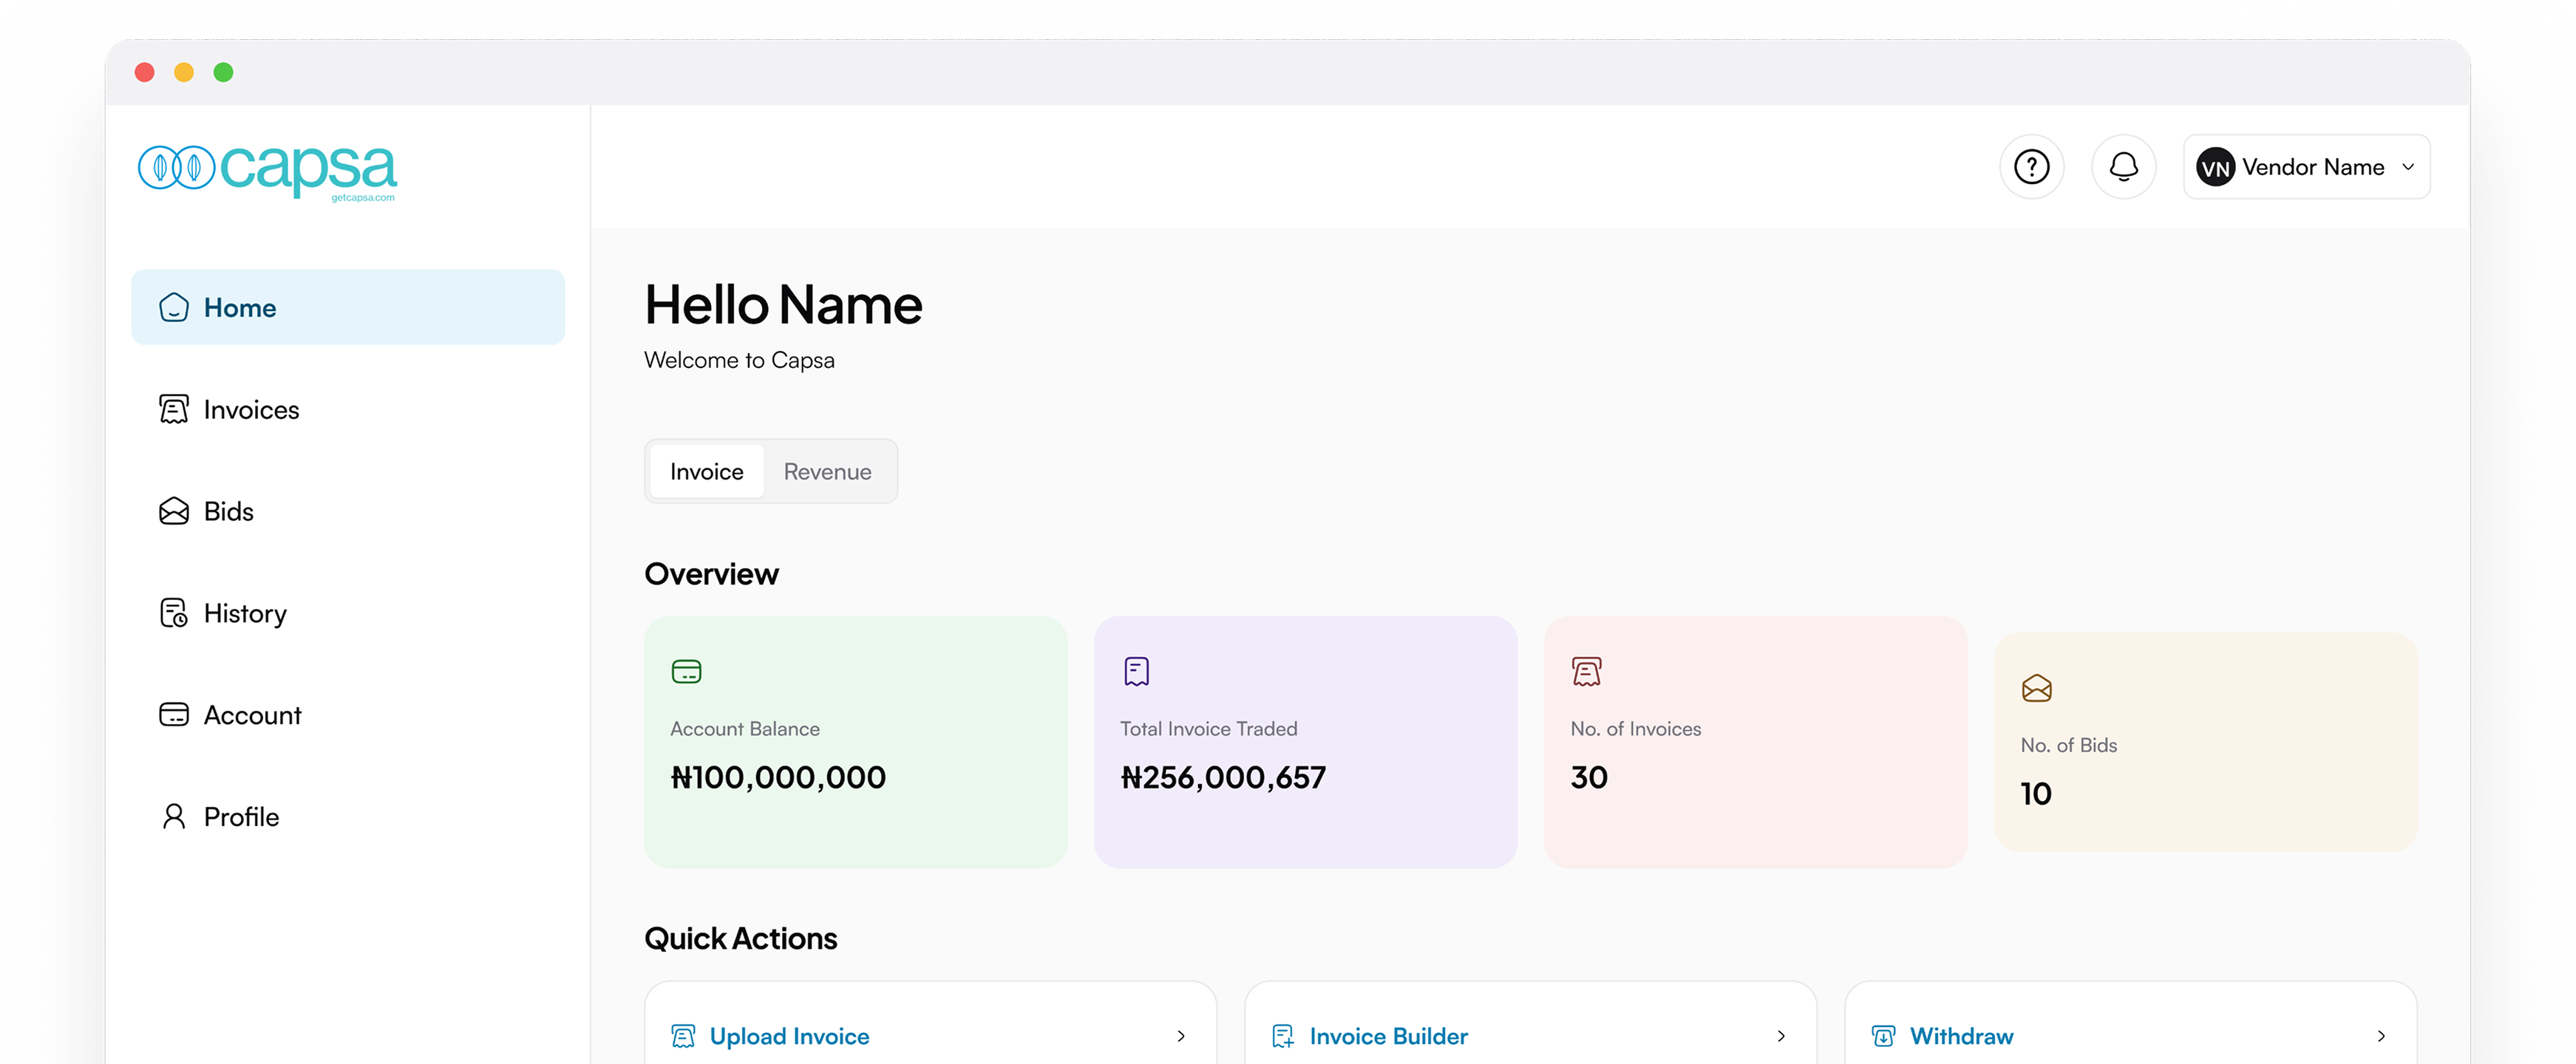This screenshot has height=1064, width=2576.
Task: Open Invoices in sidebar
Action: tap(348, 409)
